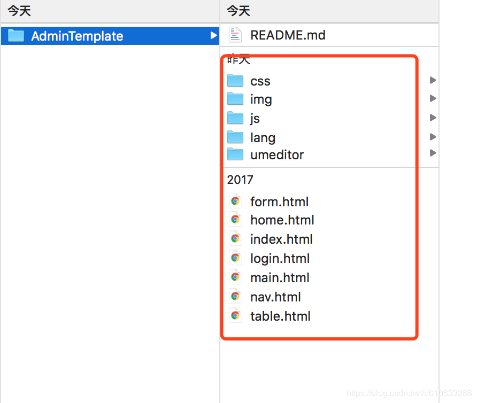The image size is (477, 403).
Task: Click the Chrome icon beside table.html
Action: 235,316
